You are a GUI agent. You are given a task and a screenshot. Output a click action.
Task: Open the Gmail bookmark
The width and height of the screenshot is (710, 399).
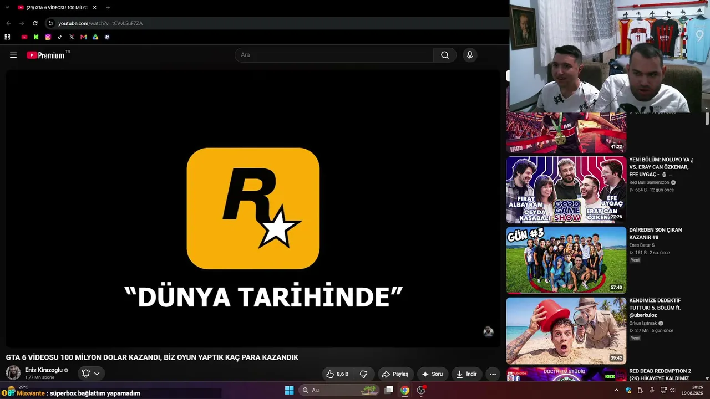click(83, 37)
